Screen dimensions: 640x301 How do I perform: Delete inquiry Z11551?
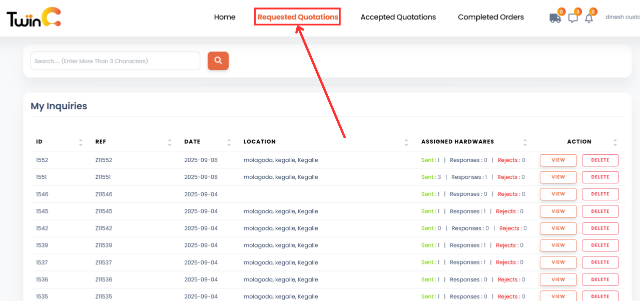coord(600,177)
